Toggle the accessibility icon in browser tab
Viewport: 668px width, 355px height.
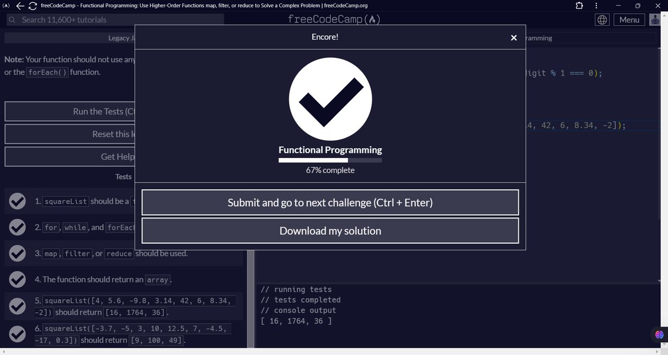(5, 6)
